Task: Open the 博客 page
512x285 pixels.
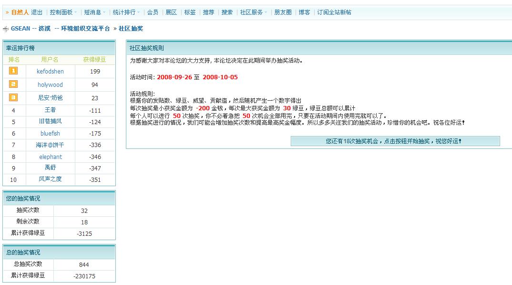Action: [x=304, y=12]
